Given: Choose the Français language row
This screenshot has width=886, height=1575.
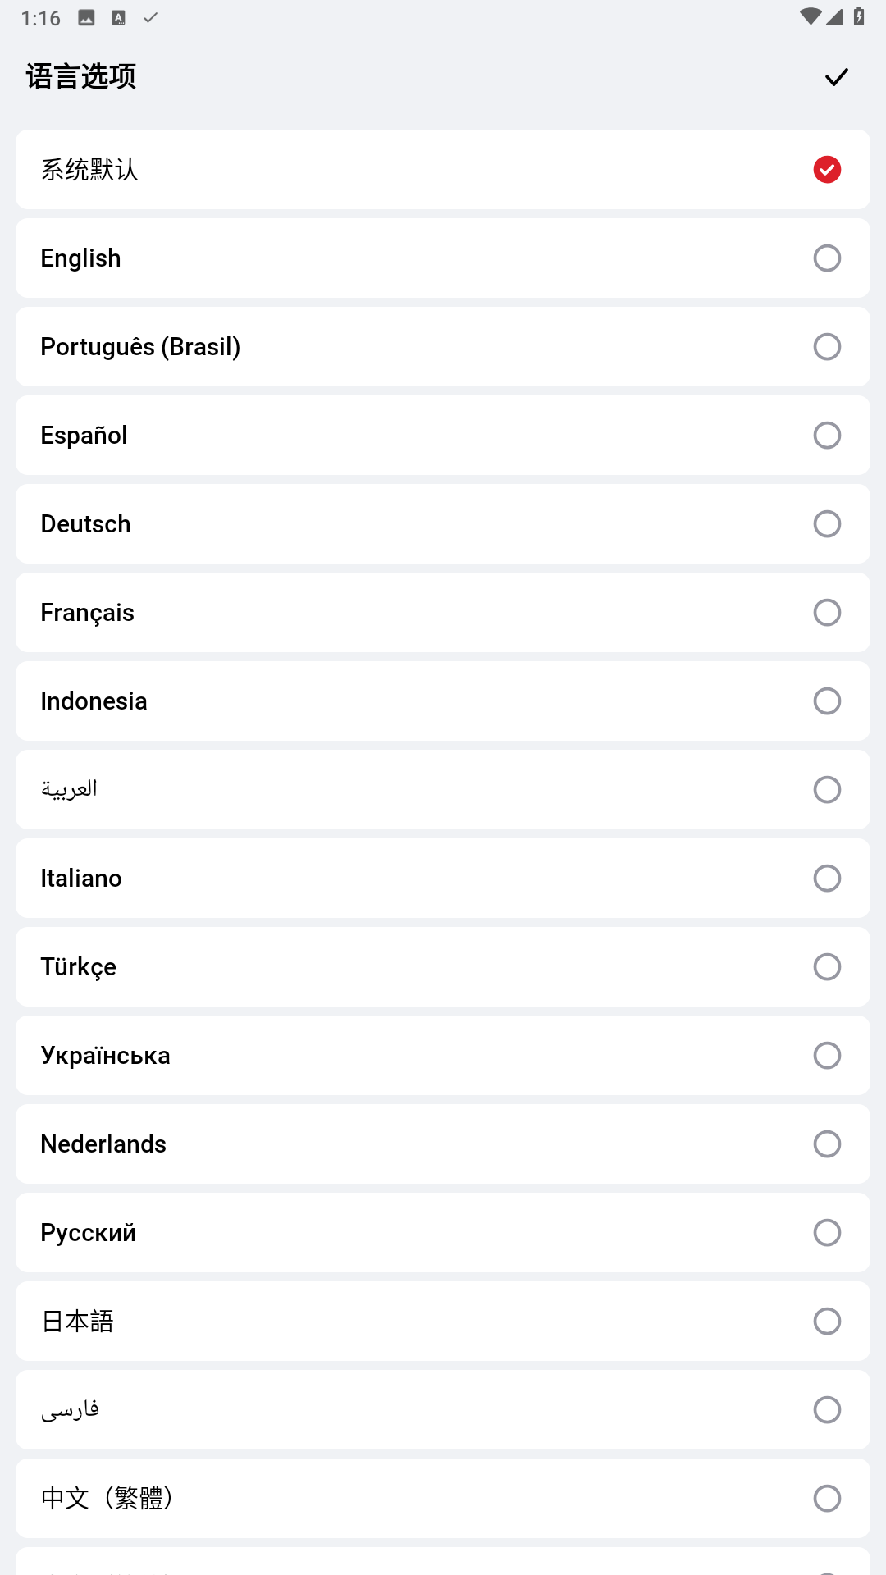Looking at the screenshot, I should click(x=443, y=613).
